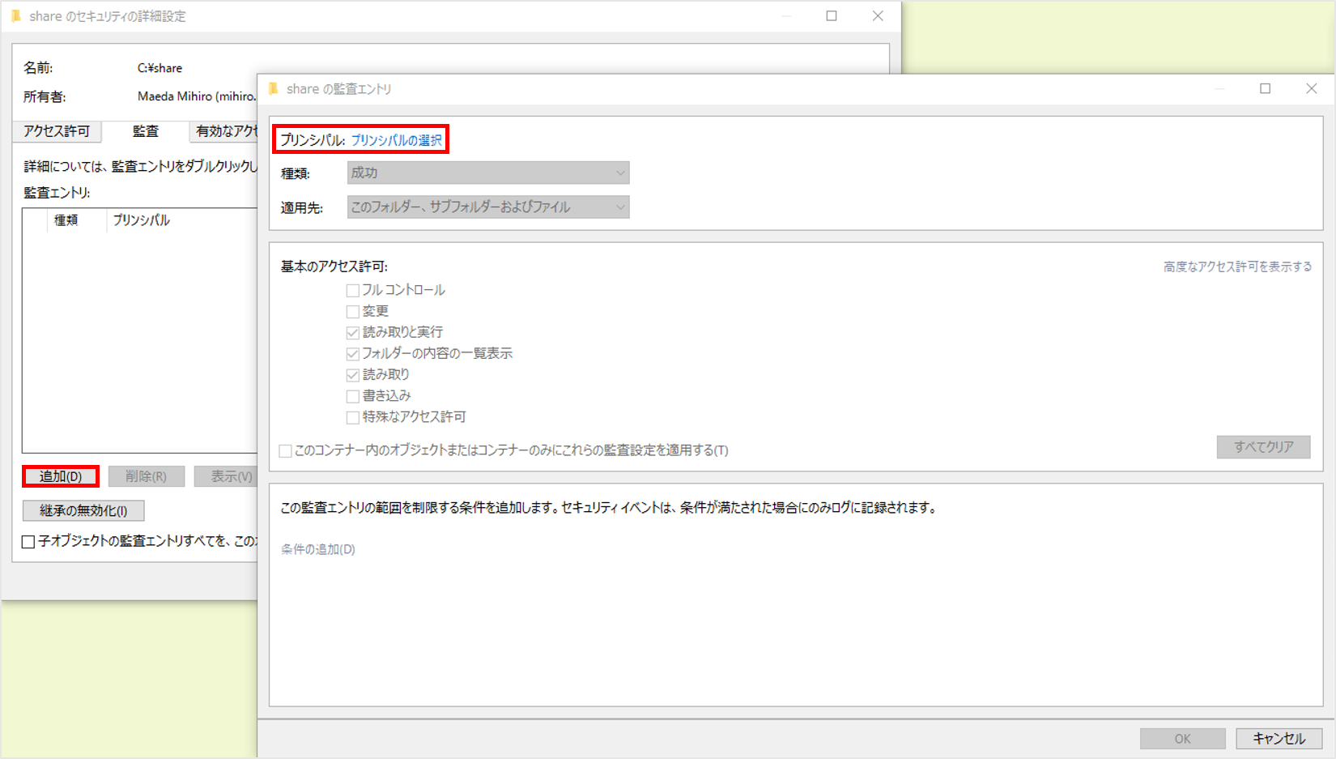Toggle the 変更 checkbox
Image resolution: width=1336 pixels, height=759 pixels.
coord(353,311)
